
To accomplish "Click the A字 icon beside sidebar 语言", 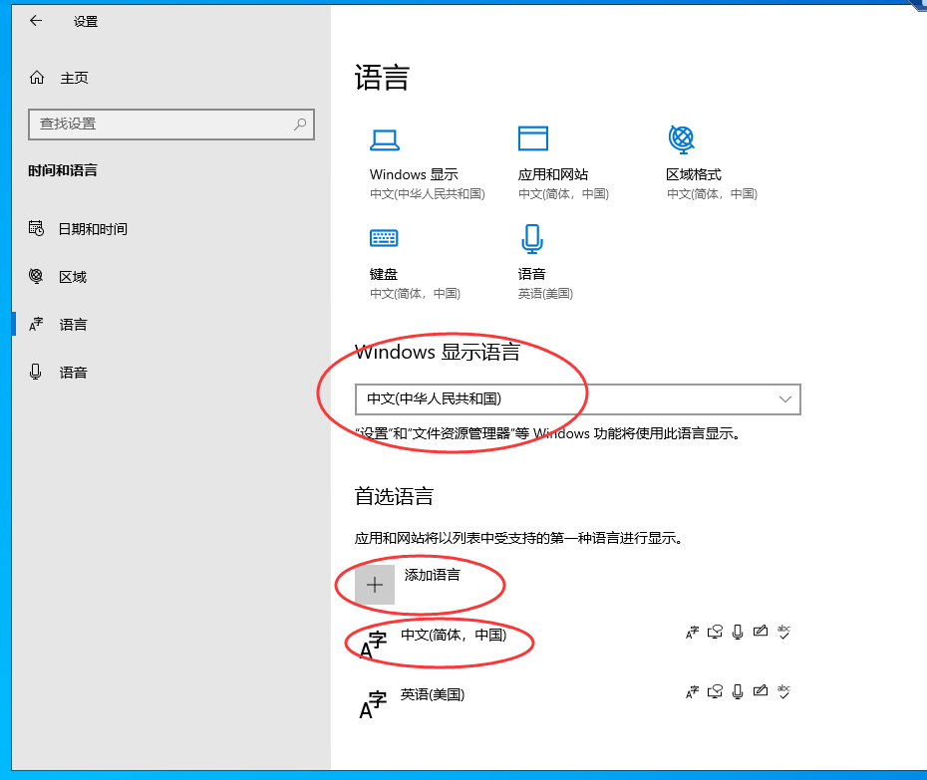I will (x=36, y=324).
